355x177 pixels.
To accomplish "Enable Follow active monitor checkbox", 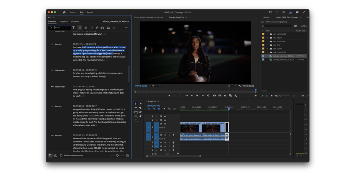I will pos(61,156).
